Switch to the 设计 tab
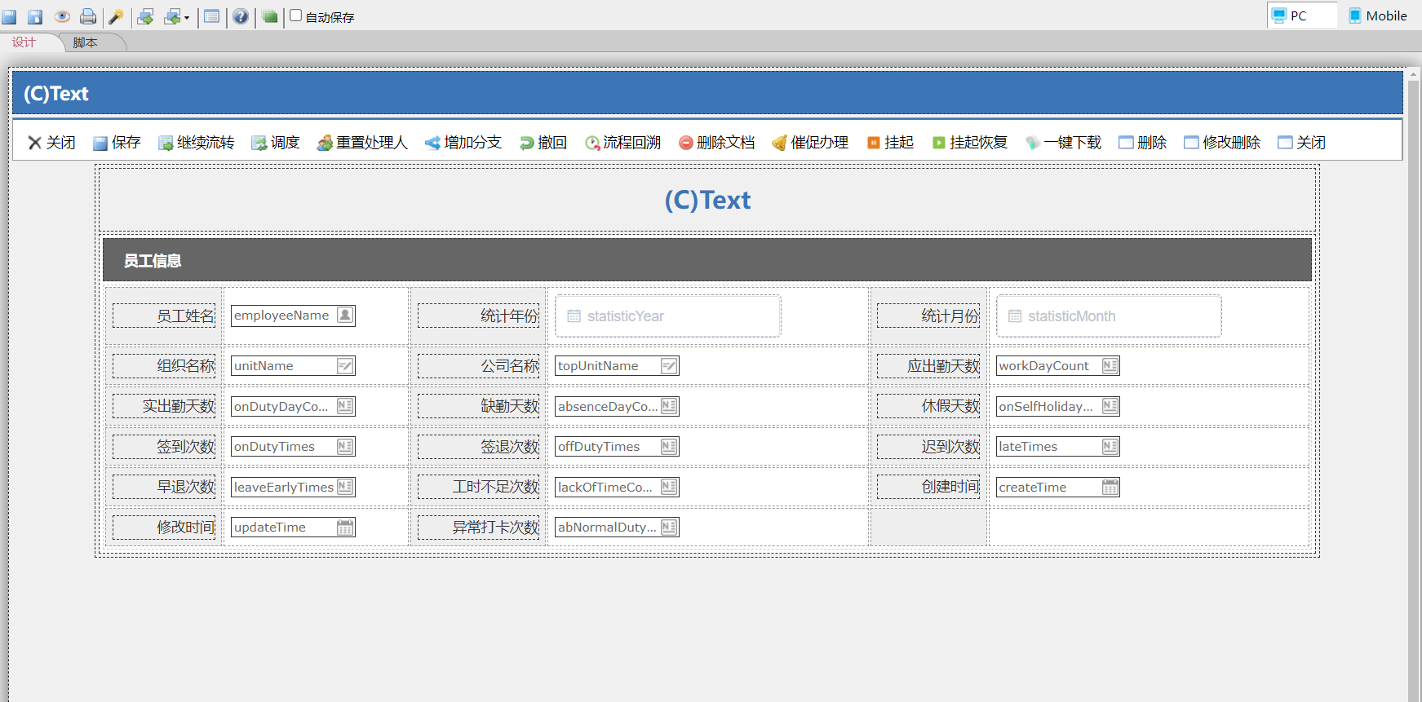The height and width of the screenshot is (702, 1422). (24, 42)
